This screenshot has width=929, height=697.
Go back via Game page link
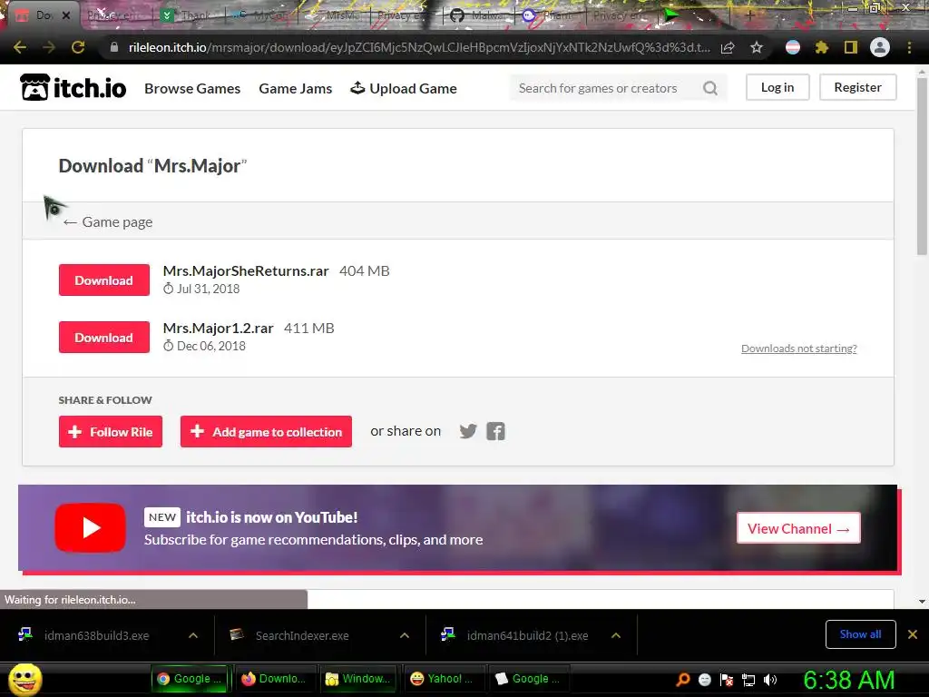click(x=108, y=221)
